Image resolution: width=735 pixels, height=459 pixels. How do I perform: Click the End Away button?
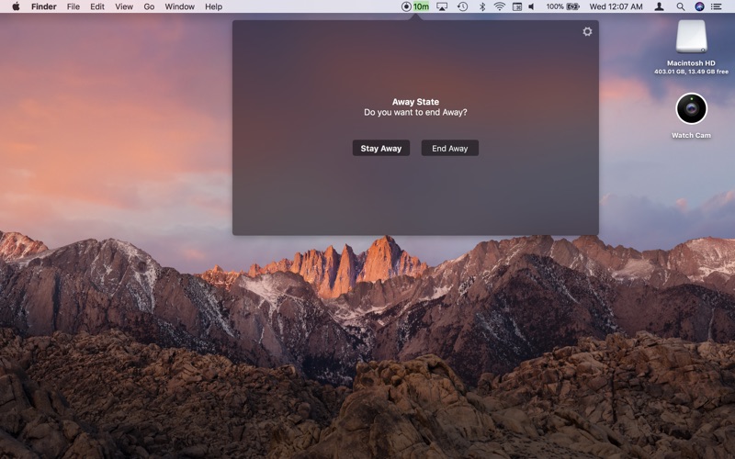point(449,148)
